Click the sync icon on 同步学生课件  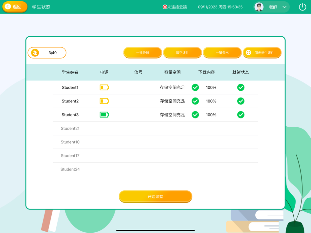tap(248, 53)
